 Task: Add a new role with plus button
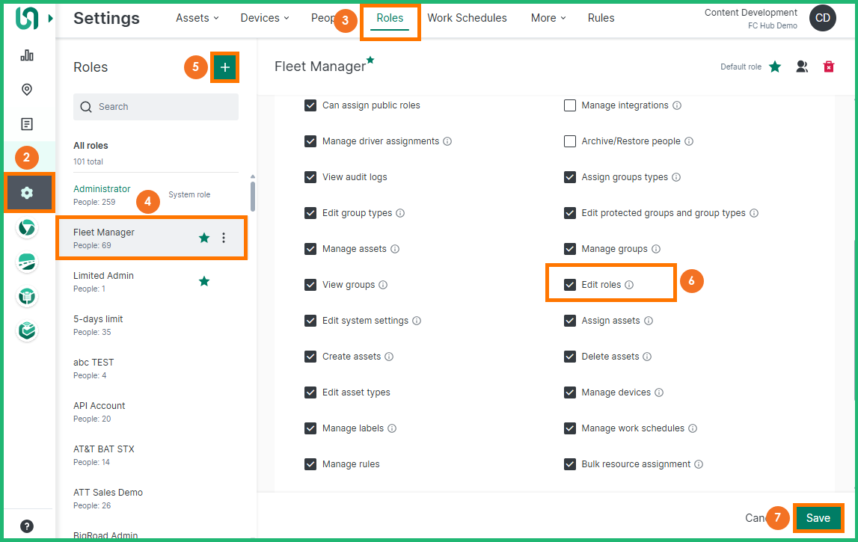pyautogui.click(x=224, y=67)
